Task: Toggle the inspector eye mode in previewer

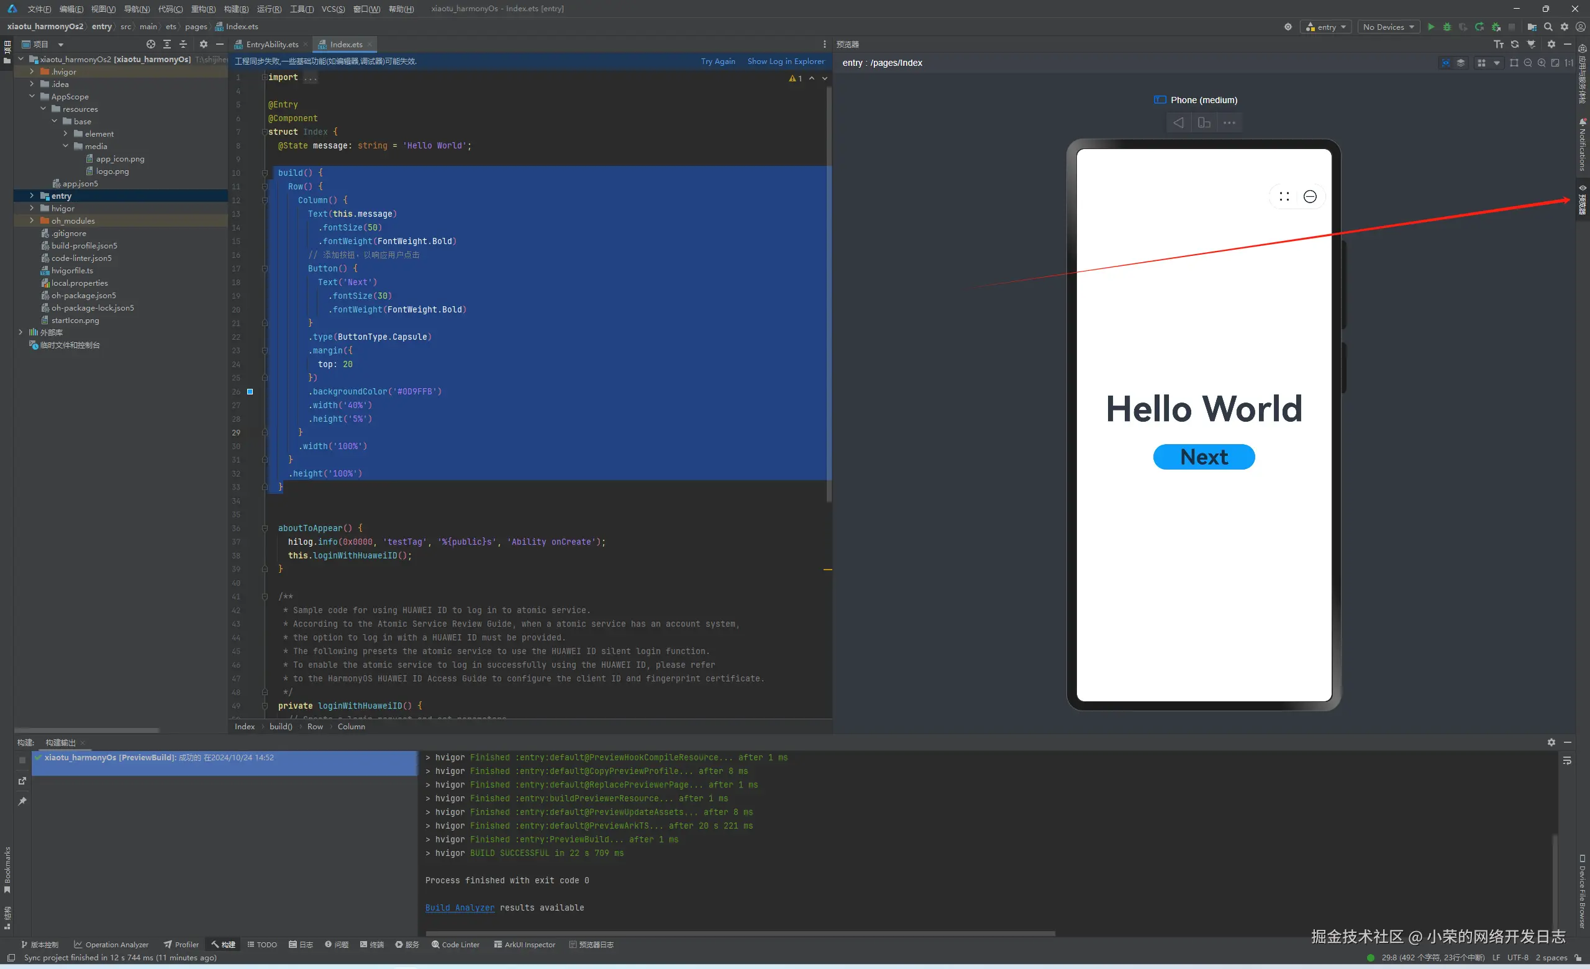Action: coord(1445,63)
